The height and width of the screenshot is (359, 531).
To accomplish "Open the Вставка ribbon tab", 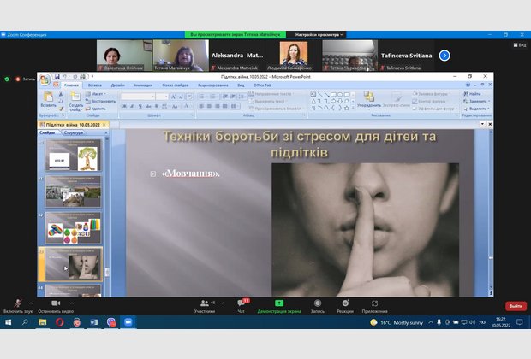I will click(x=94, y=85).
